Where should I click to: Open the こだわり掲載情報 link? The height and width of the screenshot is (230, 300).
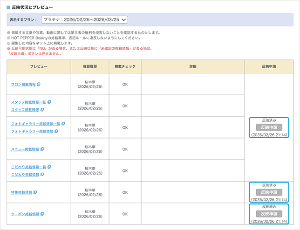(25, 175)
